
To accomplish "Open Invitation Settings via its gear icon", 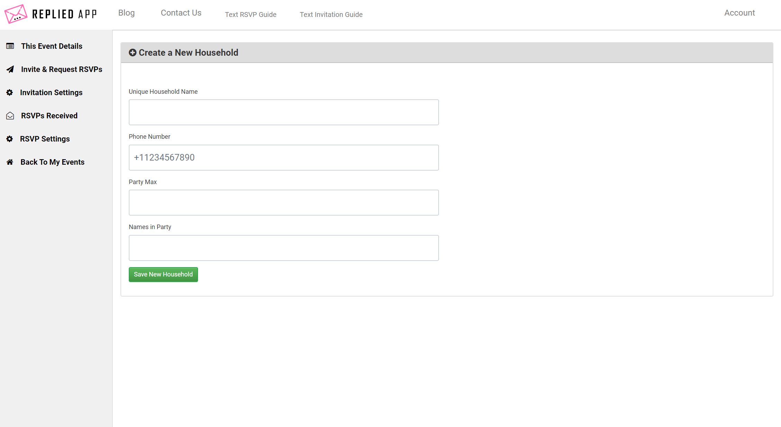I will click(x=10, y=92).
